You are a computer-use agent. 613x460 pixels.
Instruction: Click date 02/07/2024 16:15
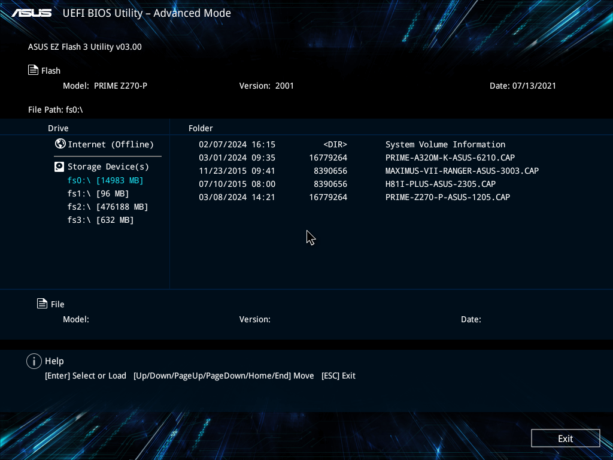click(x=237, y=144)
